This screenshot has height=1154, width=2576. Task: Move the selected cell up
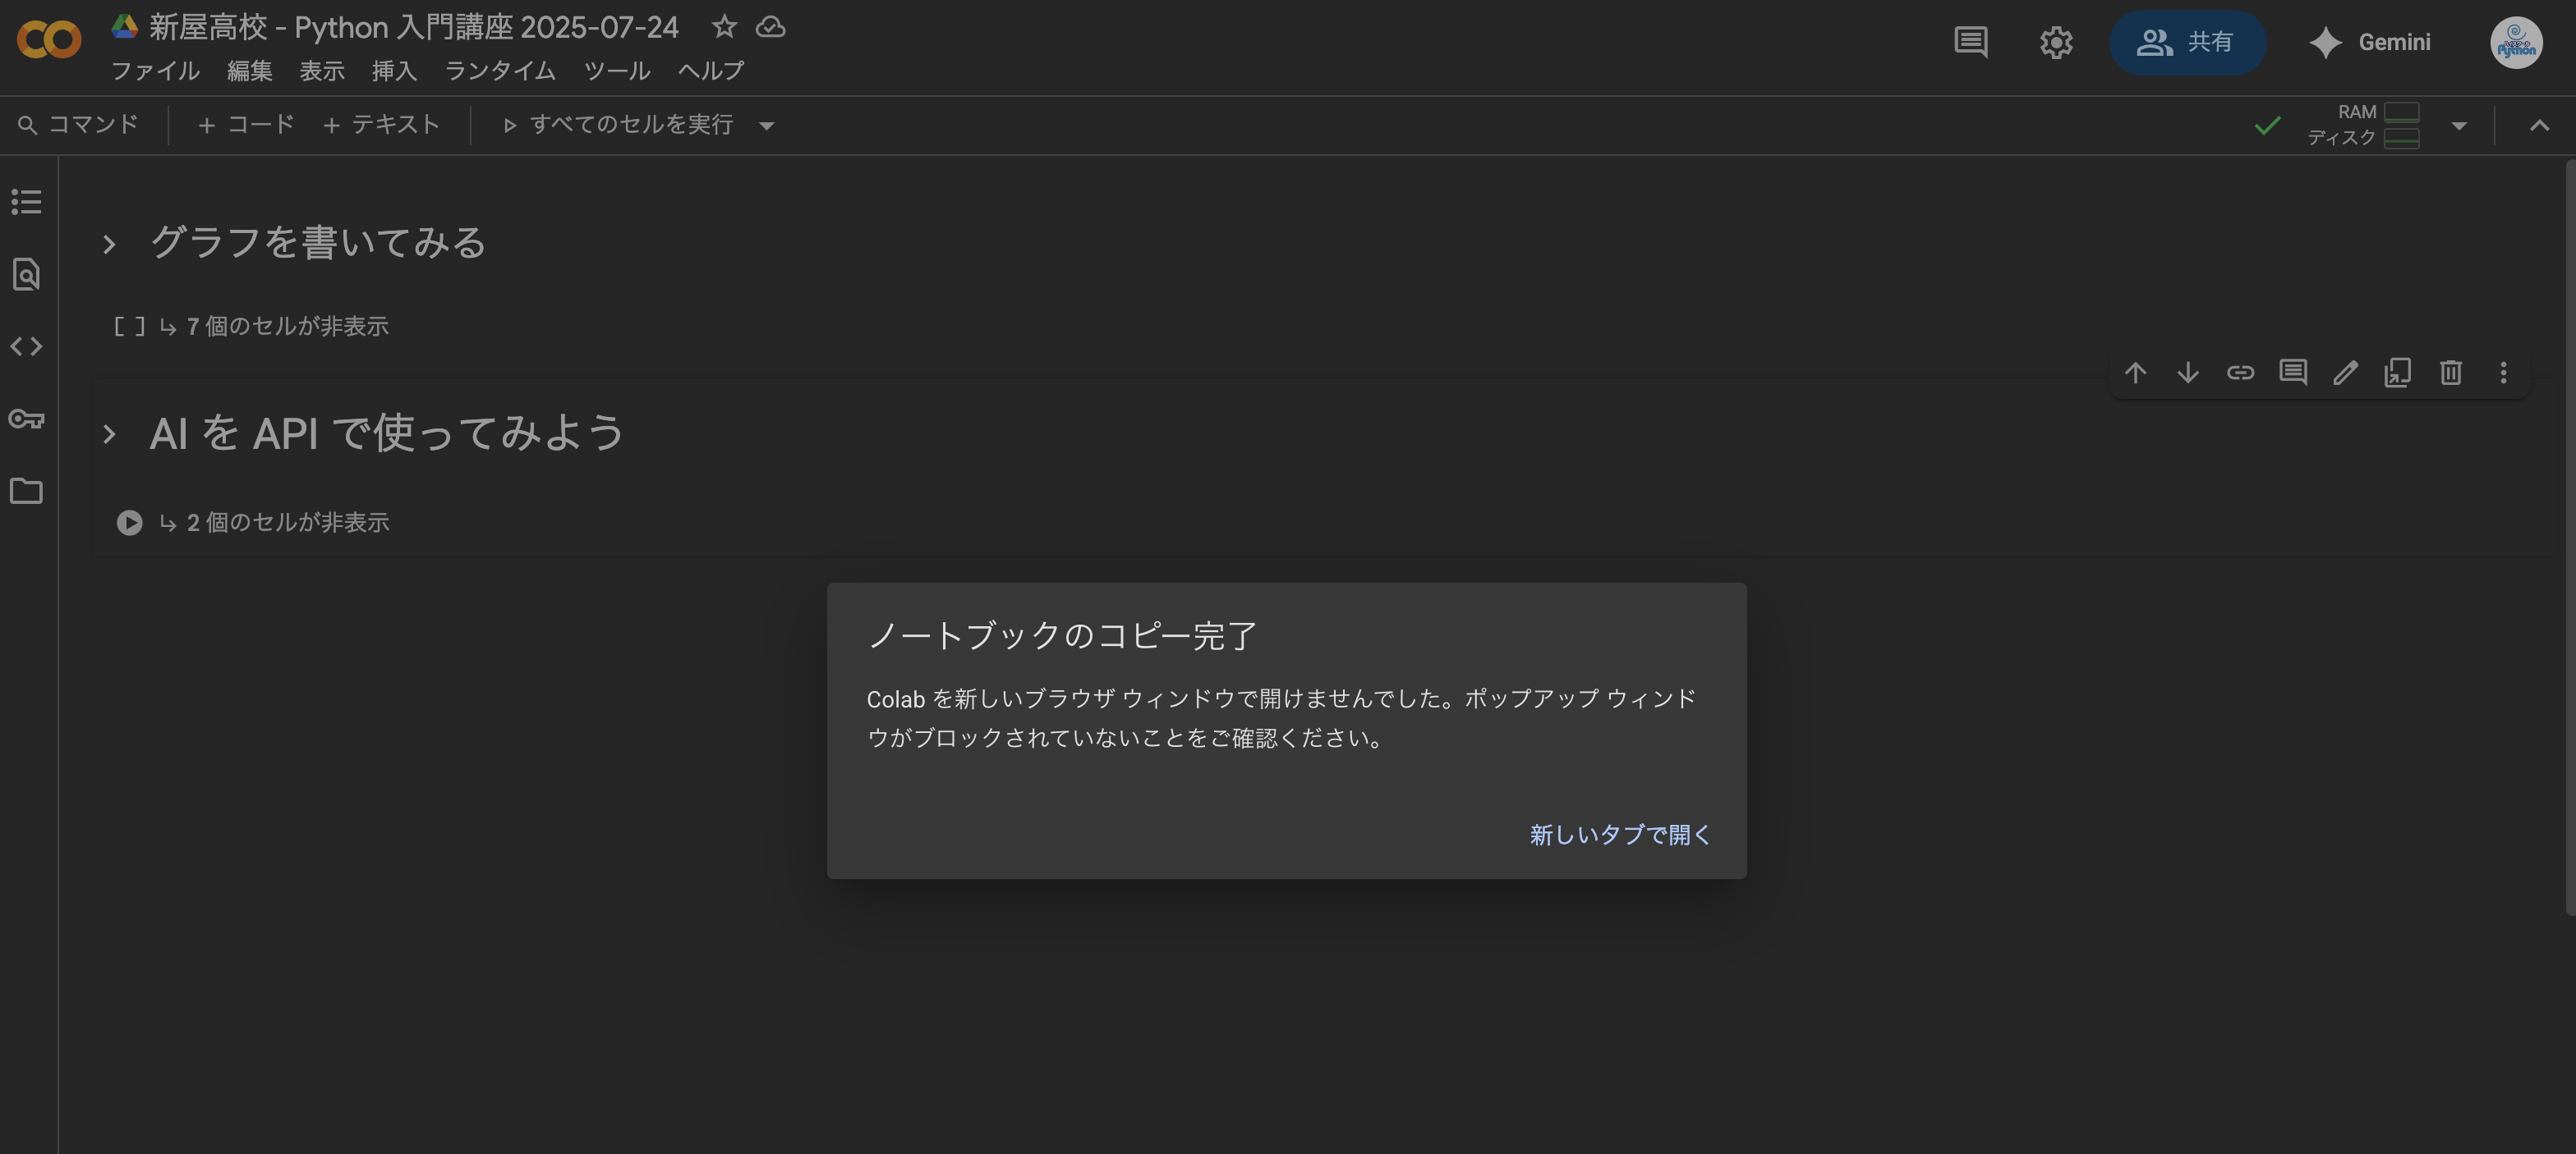coord(2136,373)
